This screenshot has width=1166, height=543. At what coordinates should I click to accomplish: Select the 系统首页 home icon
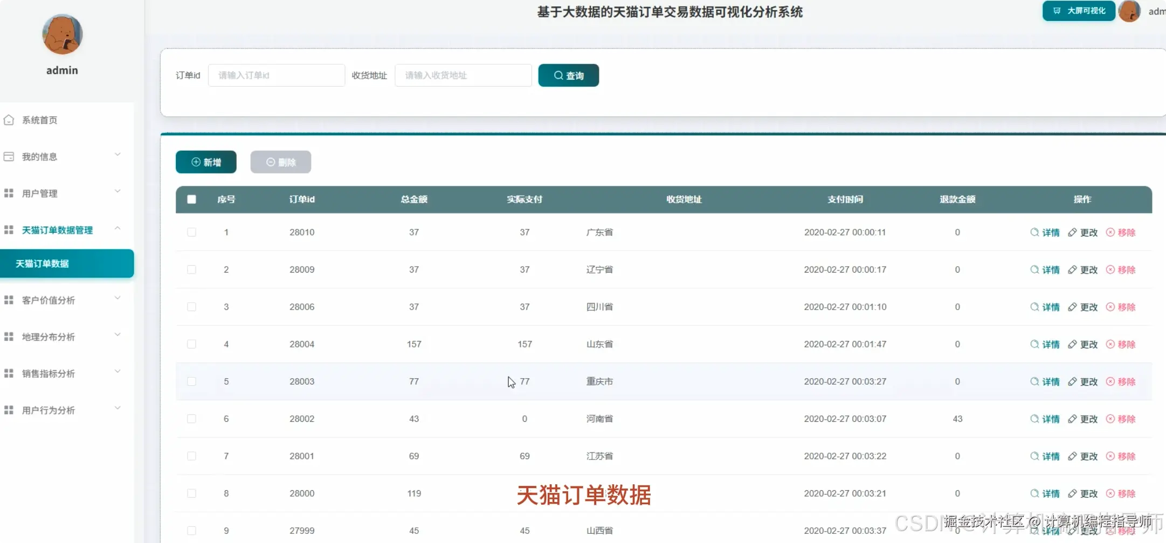pos(9,120)
